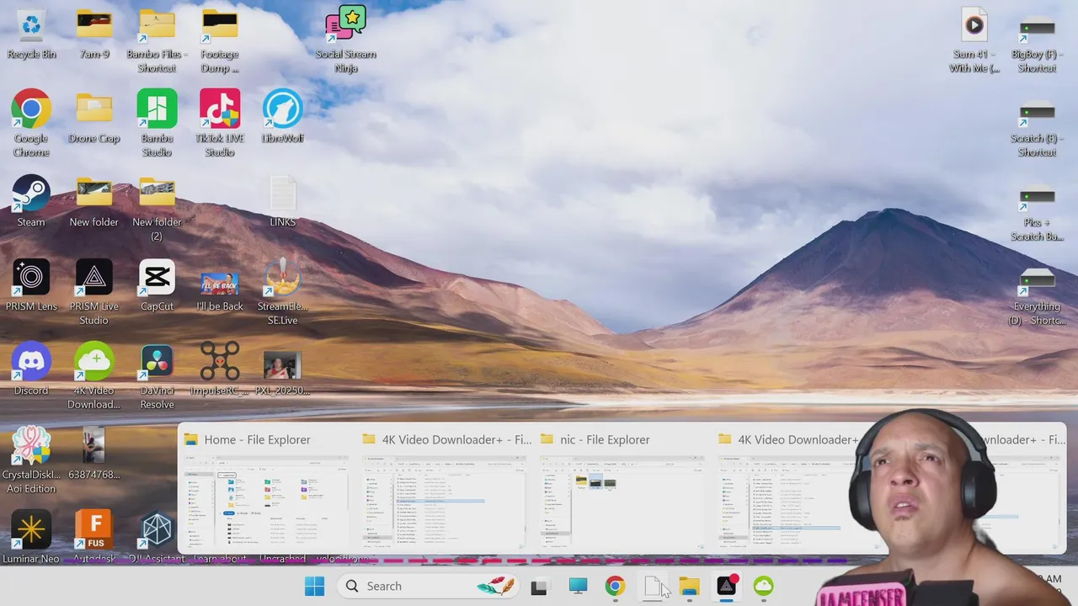Open the Drone Crap folder
Image resolution: width=1078 pixels, height=606 pixels.
94,117
